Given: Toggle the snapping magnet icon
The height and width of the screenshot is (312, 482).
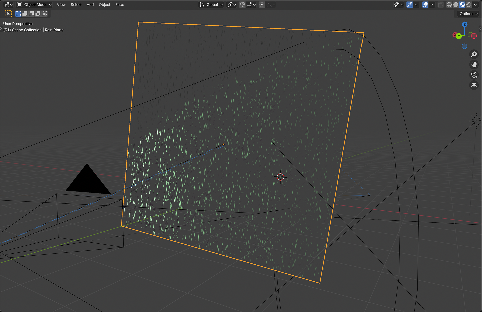Looking at the screenshot, I should 242,5.
